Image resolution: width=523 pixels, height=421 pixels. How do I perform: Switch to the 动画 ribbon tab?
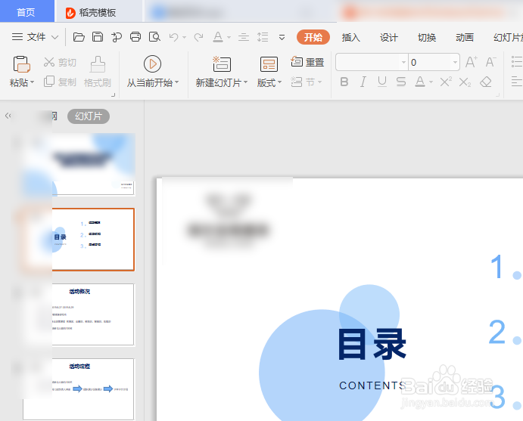(x=465, y=37)
